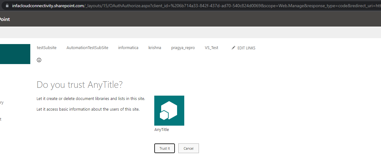Open the VS_Test subsite link
The height and width of the screenshot is (165, 381).
211,48
